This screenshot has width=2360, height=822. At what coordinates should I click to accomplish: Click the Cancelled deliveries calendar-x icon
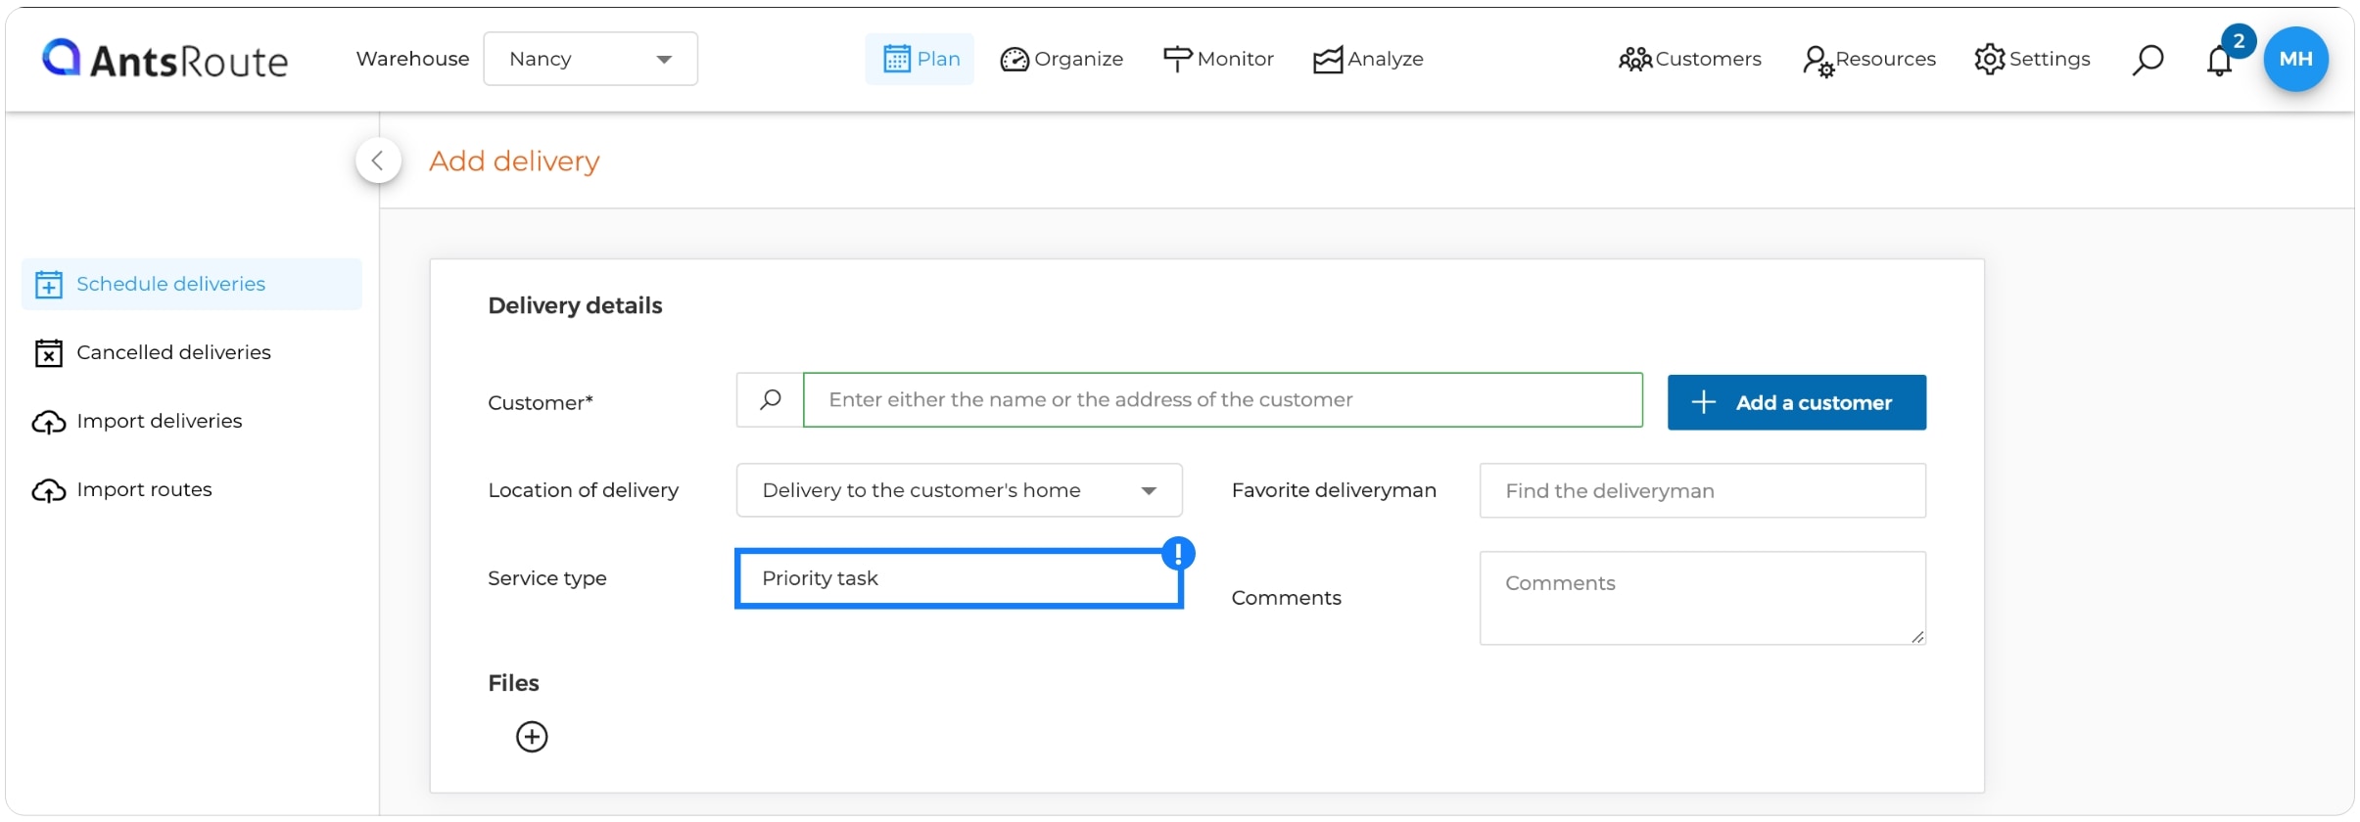pyautogui.click(x=49, y=353)
